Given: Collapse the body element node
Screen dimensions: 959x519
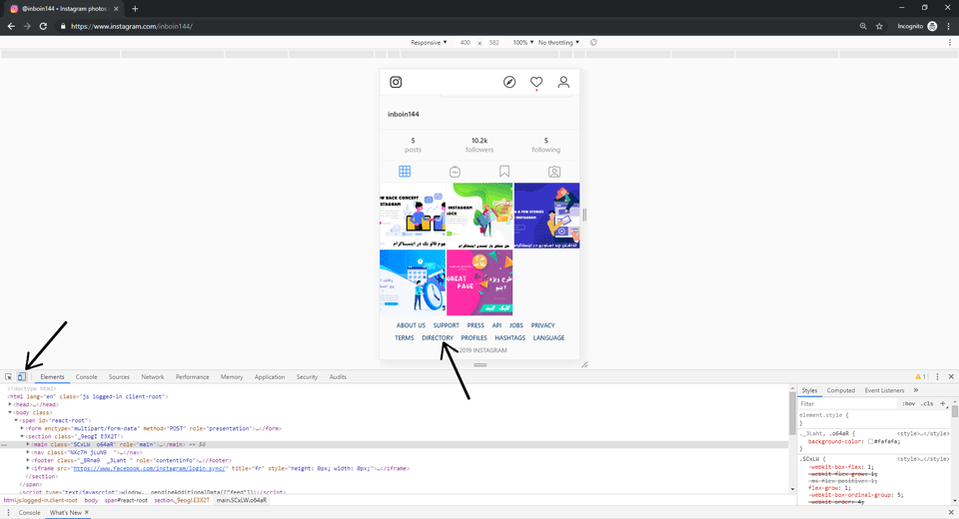Looking at the screenshot, I should tap(10, 412).
